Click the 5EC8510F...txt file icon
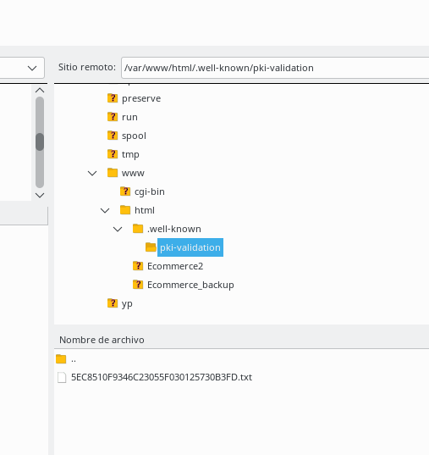429x455 pixels. pos(62,377)
